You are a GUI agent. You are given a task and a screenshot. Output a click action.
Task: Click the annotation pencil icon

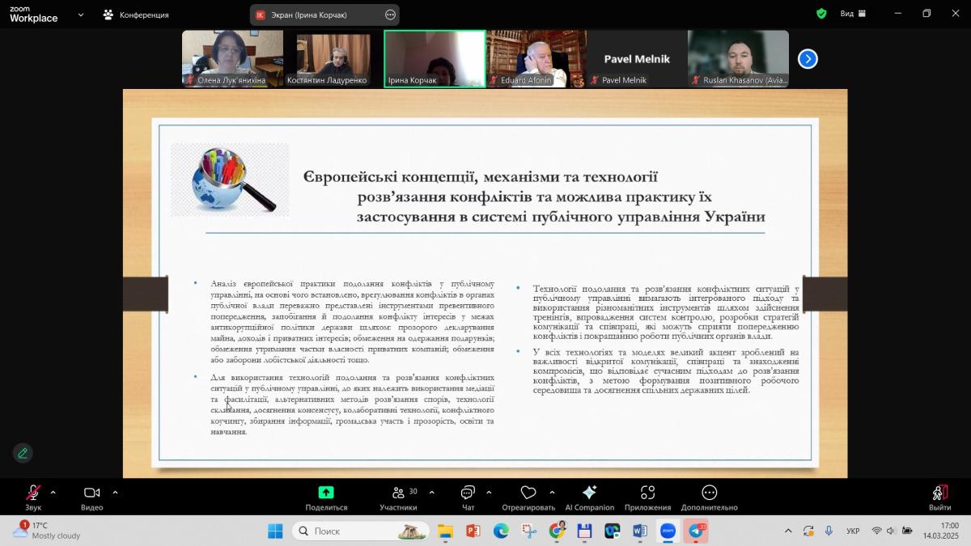click(23, 453)
